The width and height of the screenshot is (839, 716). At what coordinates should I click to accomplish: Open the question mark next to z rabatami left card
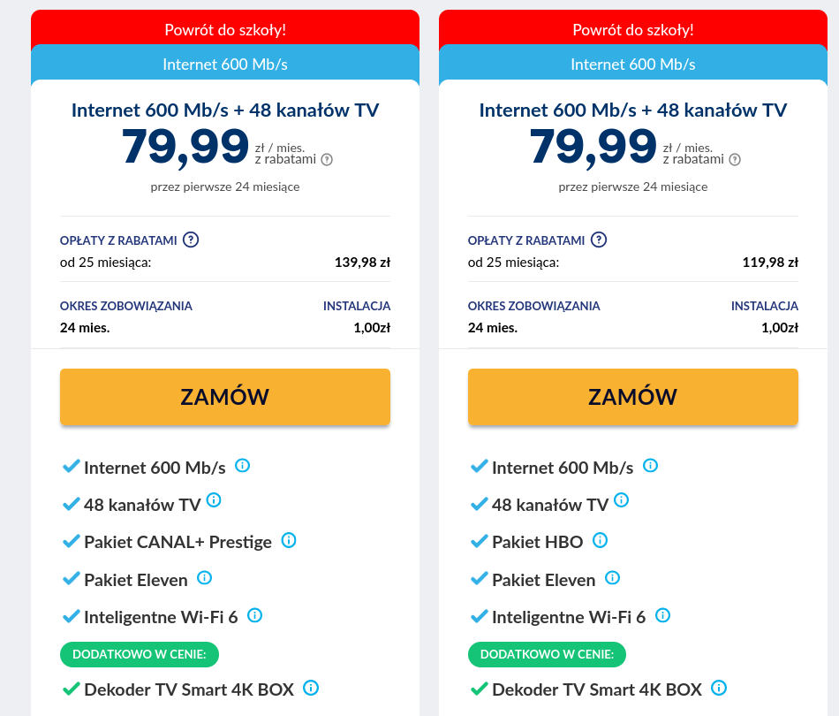(326, 160)
